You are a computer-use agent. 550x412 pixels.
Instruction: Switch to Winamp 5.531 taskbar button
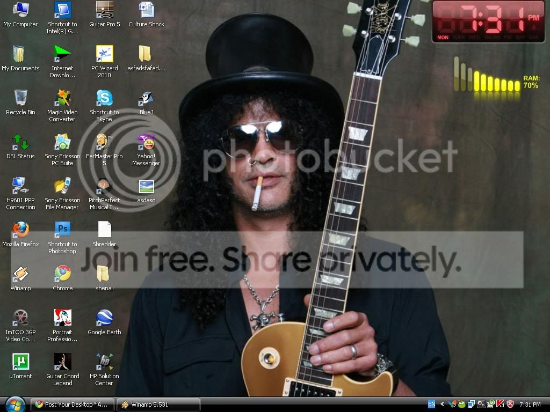click(x=158, y=404)
